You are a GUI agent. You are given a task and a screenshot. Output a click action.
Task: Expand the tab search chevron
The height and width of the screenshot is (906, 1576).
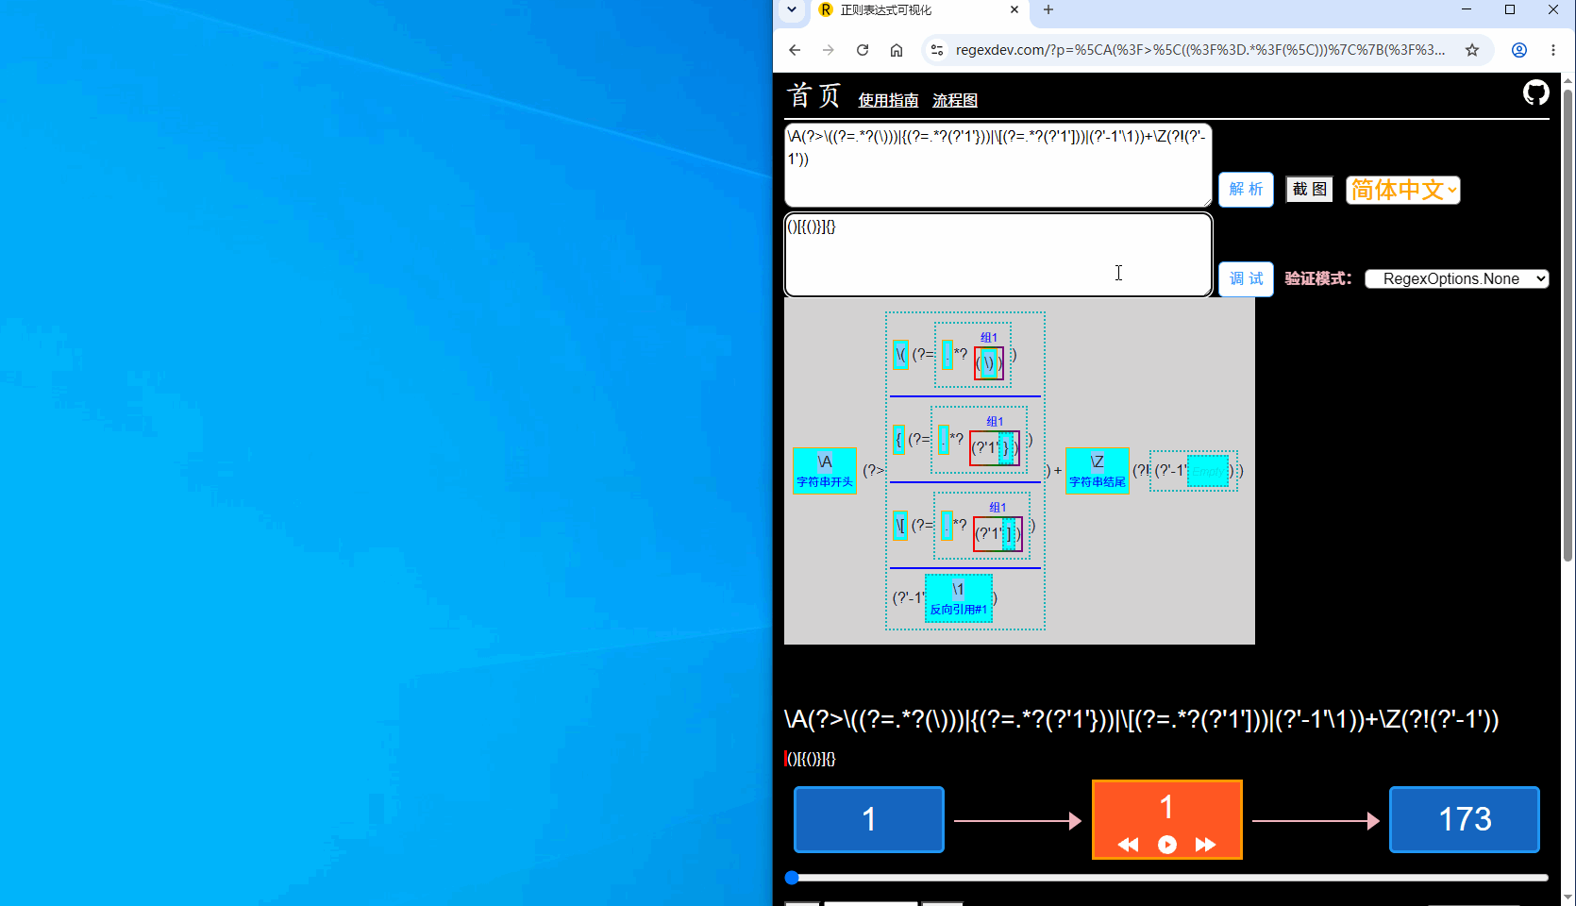[x=792, y=9]
